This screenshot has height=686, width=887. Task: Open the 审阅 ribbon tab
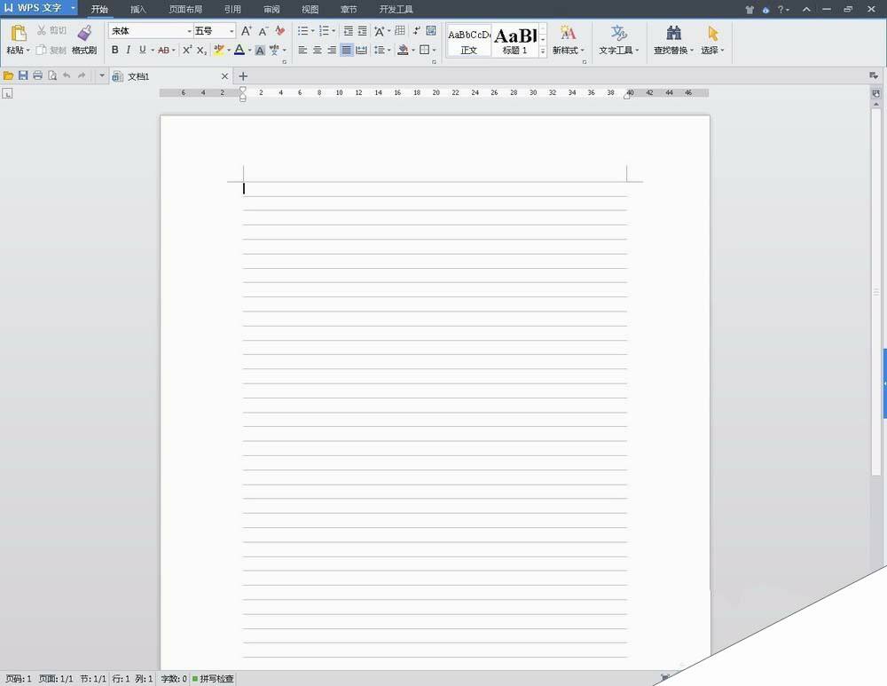point(271,9)
